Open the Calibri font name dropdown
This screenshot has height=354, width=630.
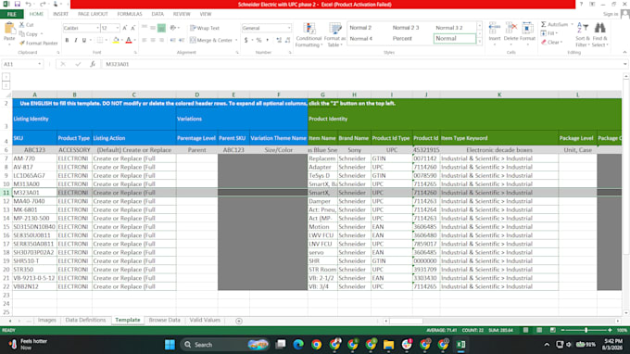click(97, 28)
